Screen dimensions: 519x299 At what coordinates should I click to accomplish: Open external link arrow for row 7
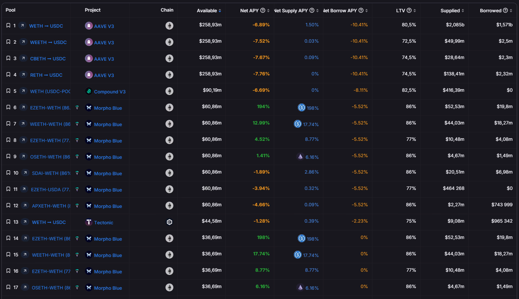click(23, 124)
